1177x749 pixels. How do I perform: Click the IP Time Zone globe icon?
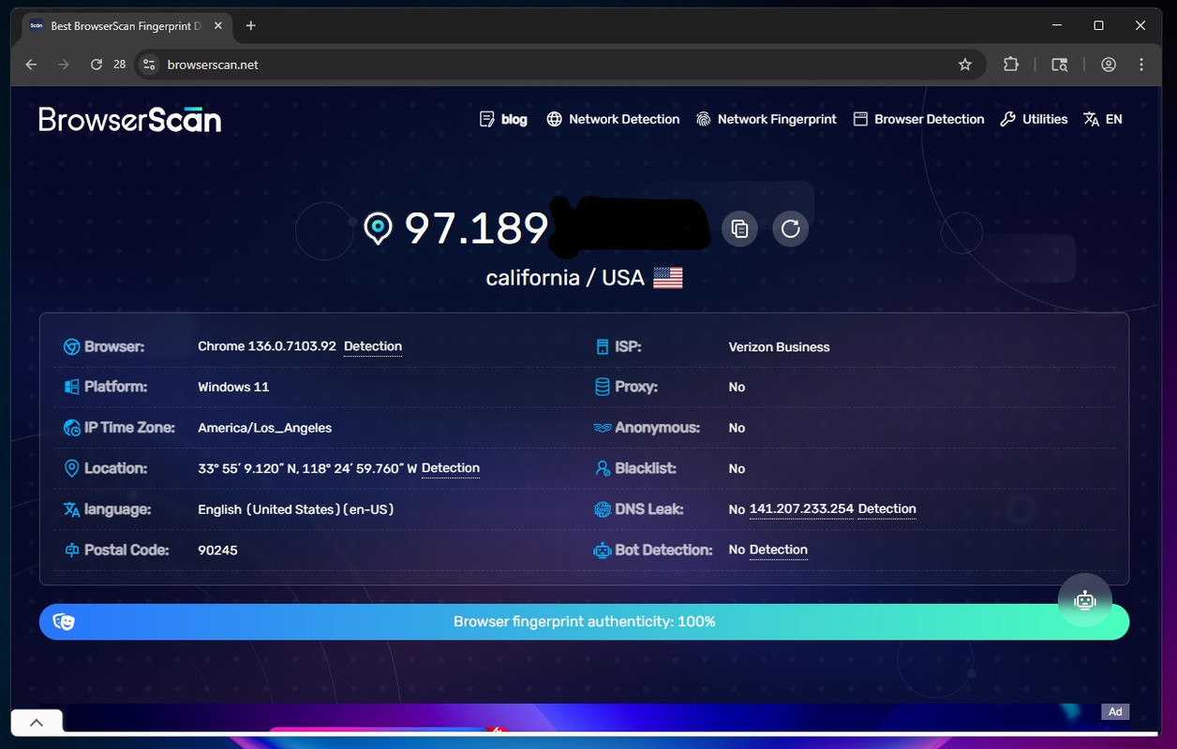[71, 428]
